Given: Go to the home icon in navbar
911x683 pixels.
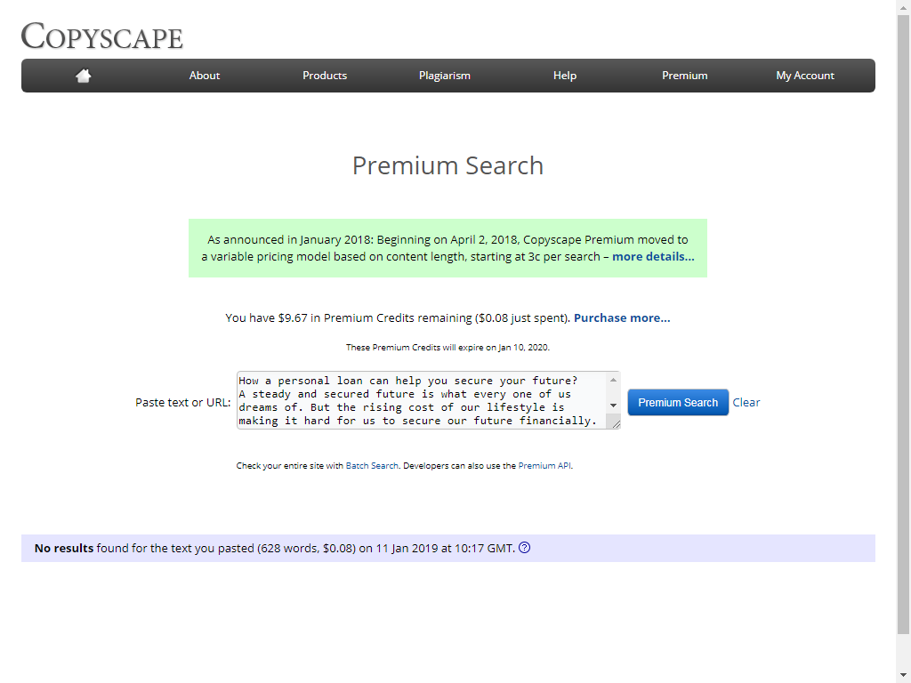Looking at the screenshot, I should click(x=83, y=76).
